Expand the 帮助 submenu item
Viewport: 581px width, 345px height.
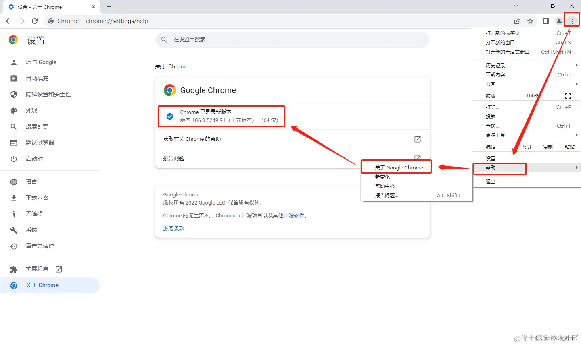pyautogui.click(x=526, y=167)
